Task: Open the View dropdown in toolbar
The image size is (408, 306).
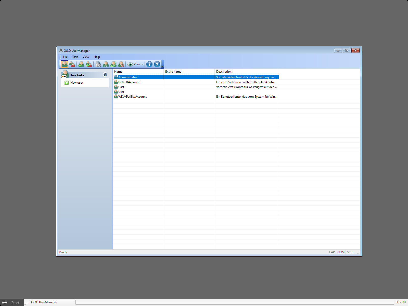Action: coord(136,64)
